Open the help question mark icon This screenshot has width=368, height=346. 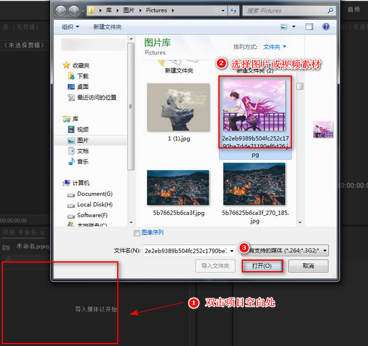[326, 26]
